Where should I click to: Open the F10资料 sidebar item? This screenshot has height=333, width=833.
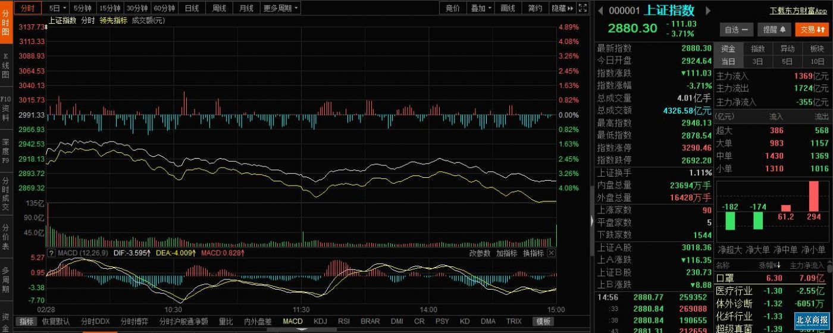pos(5,108)
